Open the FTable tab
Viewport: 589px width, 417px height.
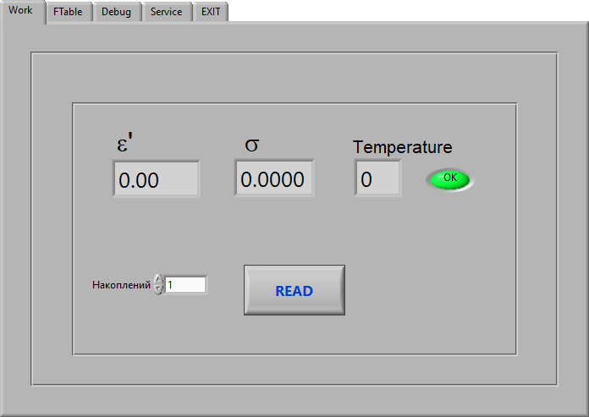(x=68, y=12)
